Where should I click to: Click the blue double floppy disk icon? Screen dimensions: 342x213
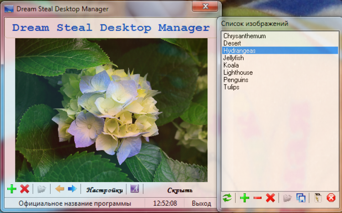(301, 198)
